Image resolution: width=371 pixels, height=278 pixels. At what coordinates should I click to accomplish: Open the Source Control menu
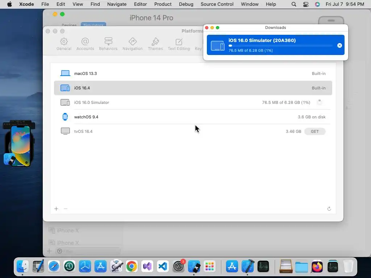tap(217, 4)
